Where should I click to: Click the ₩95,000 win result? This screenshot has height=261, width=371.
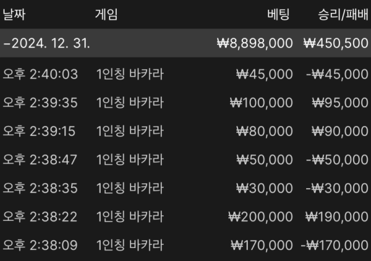[x=340, y=103]
